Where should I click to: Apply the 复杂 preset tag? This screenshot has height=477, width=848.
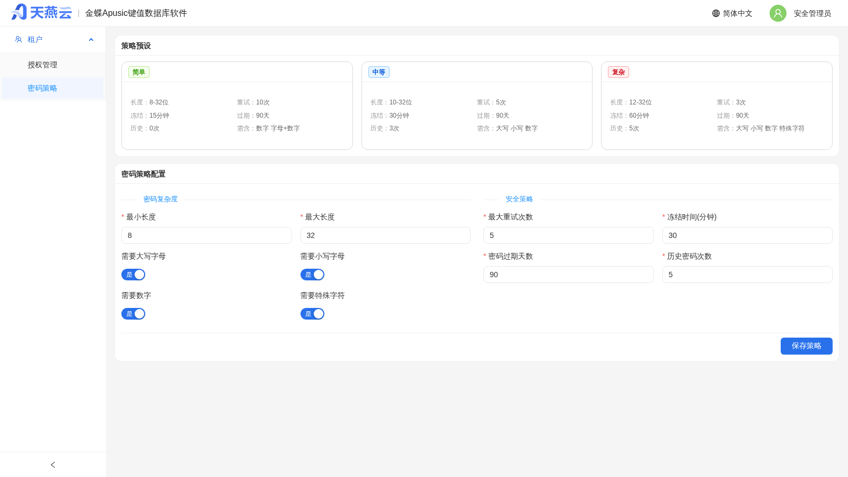619,72
